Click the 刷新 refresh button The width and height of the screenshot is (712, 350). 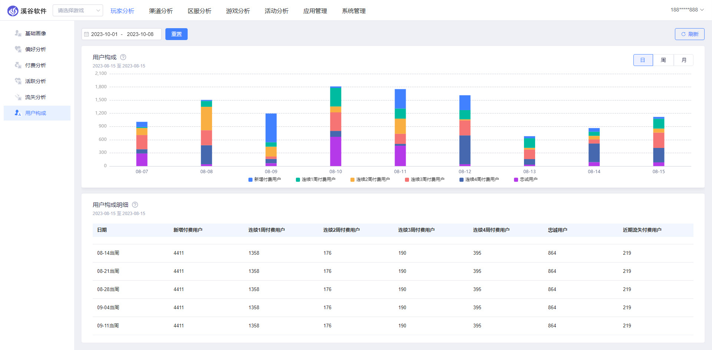tap(689, 34)
